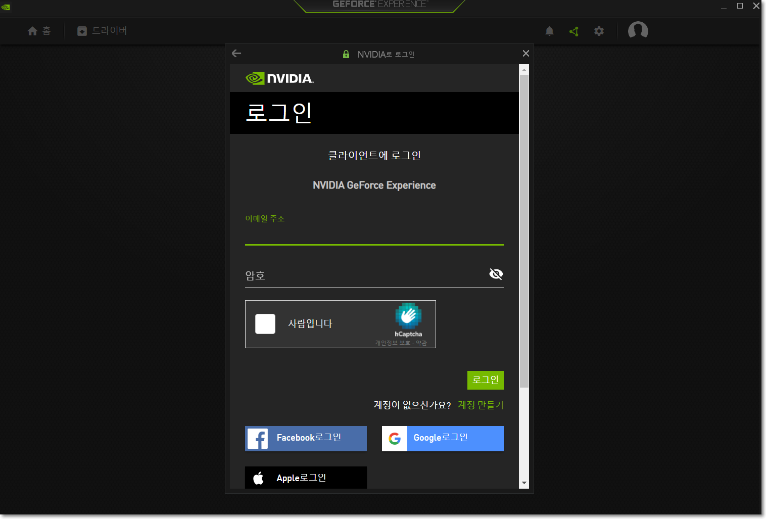Open the 계정 만들기 create account link

481,405
